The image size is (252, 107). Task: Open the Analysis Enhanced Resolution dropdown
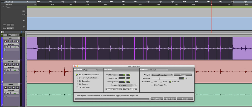pos(162,75)
